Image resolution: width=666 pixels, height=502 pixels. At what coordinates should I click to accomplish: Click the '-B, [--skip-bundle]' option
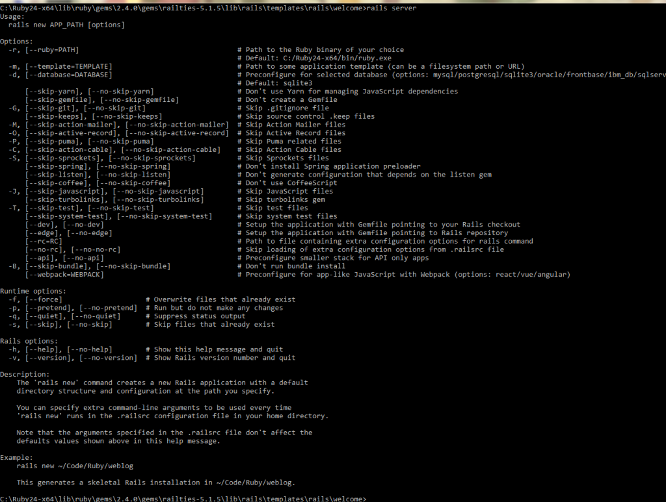[90, 266]
